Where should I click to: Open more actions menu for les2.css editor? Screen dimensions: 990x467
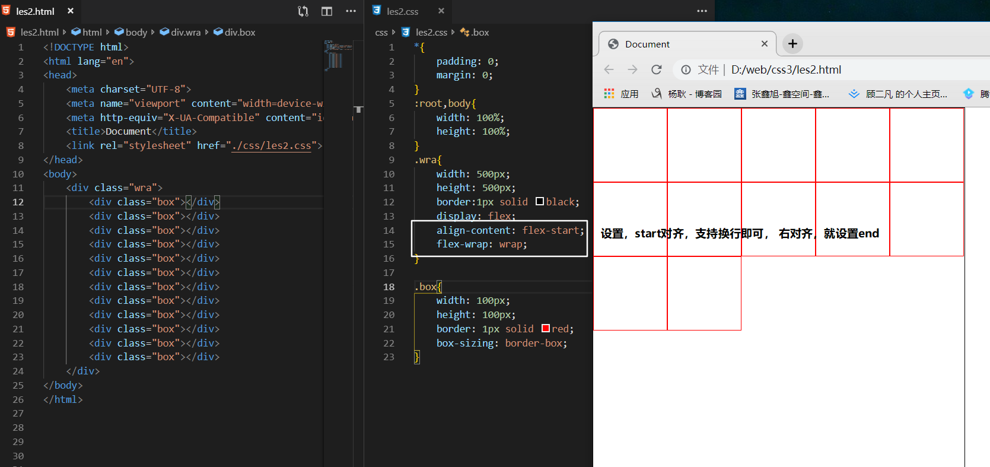coord(702,11)
